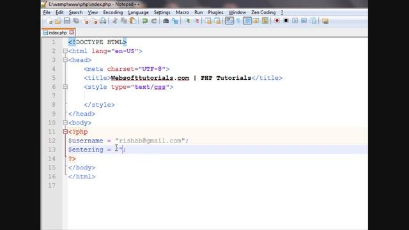Click the Zoom In toolbar icon
Viewport: 409px width, 230px height.
click(187, 21)
